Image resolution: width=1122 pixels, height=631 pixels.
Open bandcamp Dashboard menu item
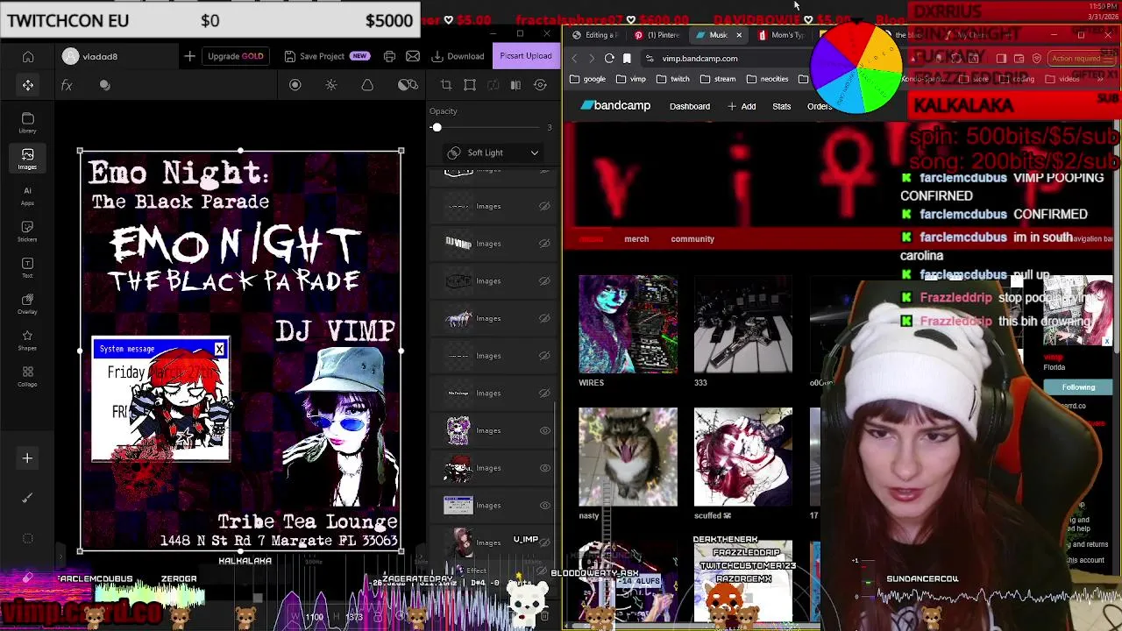click(690, 107)
